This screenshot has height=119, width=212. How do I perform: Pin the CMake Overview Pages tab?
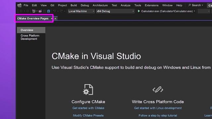[x=51, y=19]
